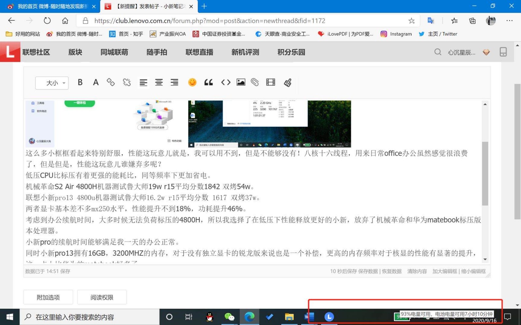Open the emoji smiley picker
This screenshot has height=325, width=521.
tap(192, 83)
